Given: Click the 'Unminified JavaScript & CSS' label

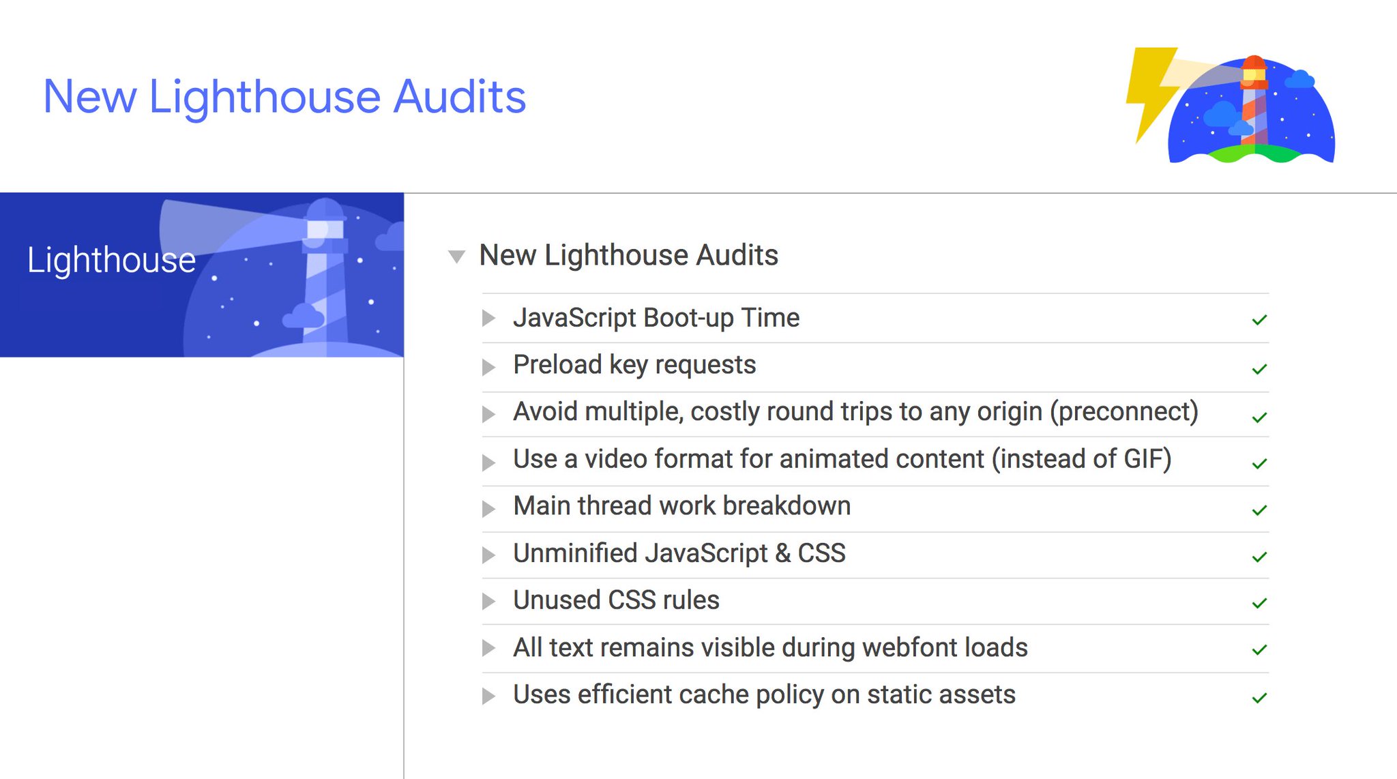Looking at the screenshot, I should (679, 553).
